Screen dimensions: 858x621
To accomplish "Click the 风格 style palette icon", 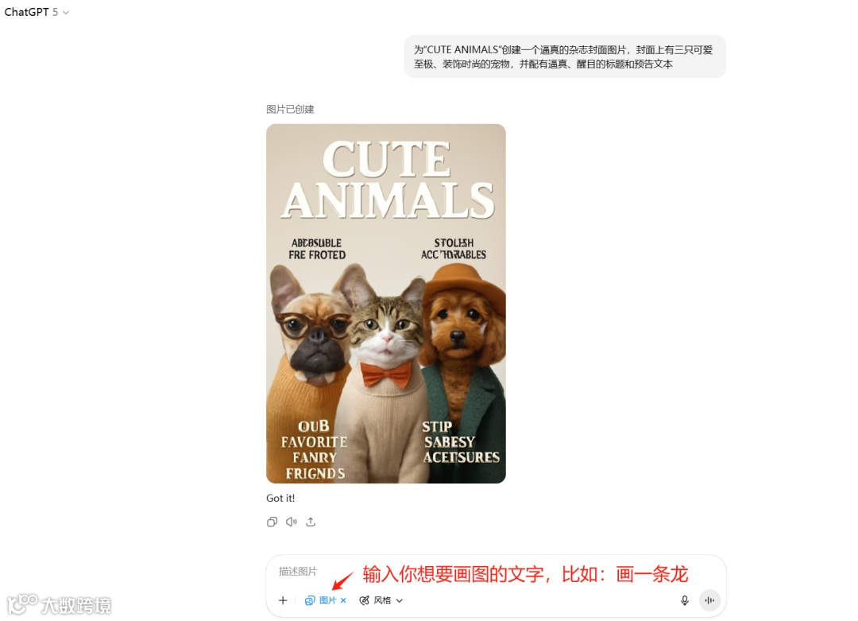I will click(365, 600).
